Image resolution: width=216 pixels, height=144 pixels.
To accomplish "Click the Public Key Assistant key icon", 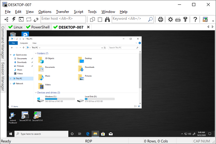I will (x=186, y=19).
